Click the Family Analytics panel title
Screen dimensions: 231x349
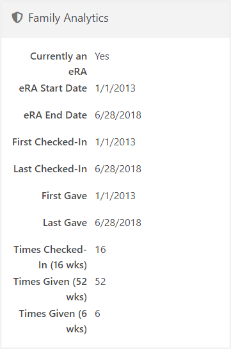click(68, 19)
